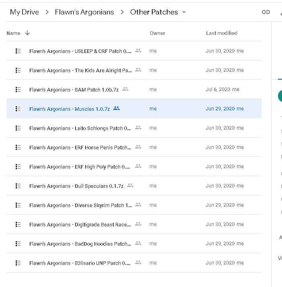Screen dimensions: 282x287
Task: Click 'Jun 29, 2020 me' date on BadDog Hoodies row
Action: pos(225,244)
